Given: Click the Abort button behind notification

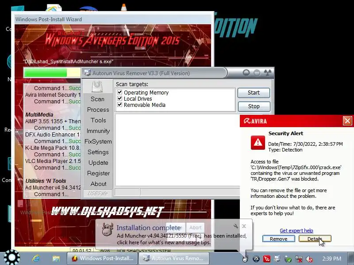Looking at the screenshot, I should pos(195,227).
